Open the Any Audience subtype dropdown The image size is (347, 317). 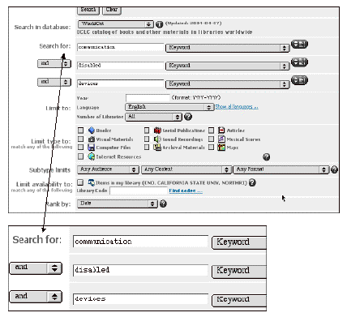point(108,169)
